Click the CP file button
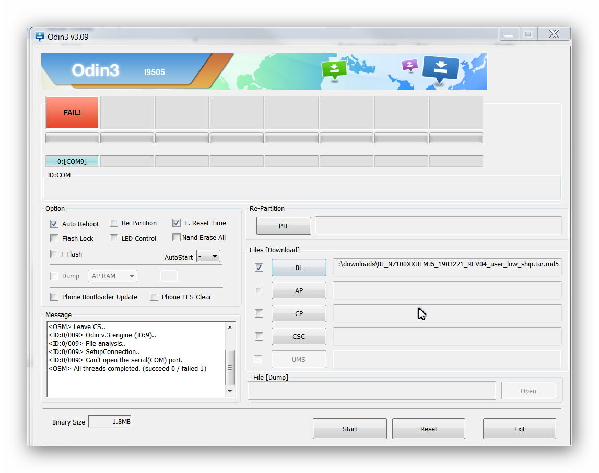 click(x=299, y=313)
